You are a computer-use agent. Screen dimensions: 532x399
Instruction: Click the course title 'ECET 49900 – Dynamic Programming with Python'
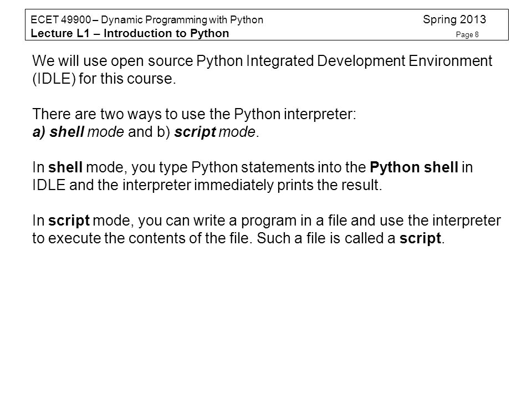[x=147, y=20]
